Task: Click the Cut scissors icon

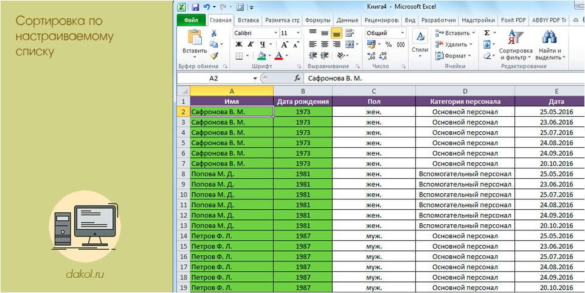Action: pyautogui.click(x=214, y=33)
